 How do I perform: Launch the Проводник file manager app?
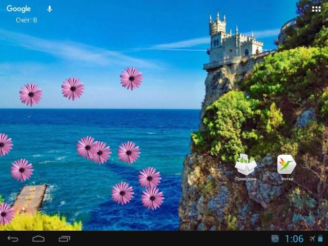(x=245, y=165)
